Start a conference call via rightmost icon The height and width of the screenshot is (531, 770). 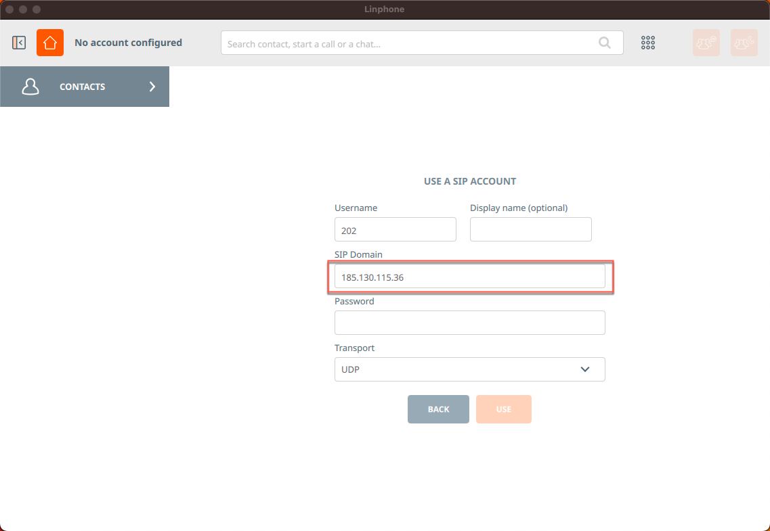point(744,43)
